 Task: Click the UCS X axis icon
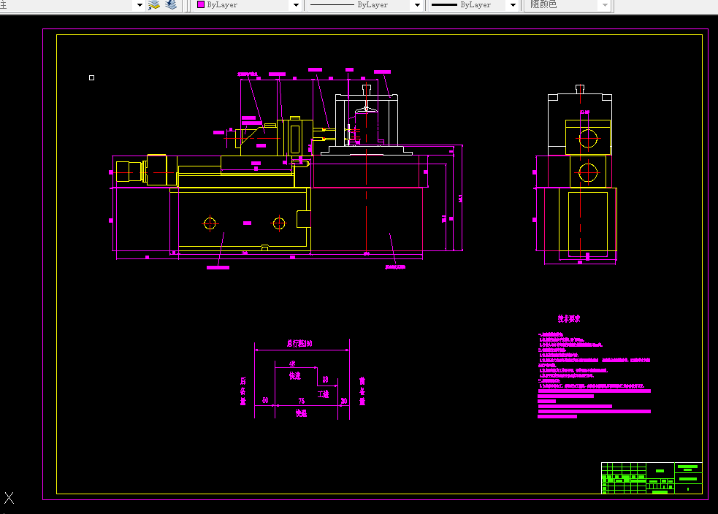point(9,498)
